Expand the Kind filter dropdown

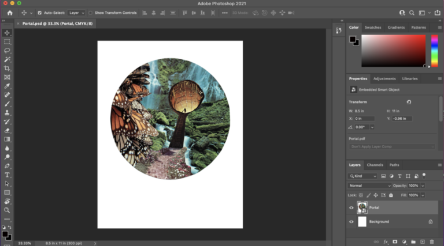click(x=364, y=176)
